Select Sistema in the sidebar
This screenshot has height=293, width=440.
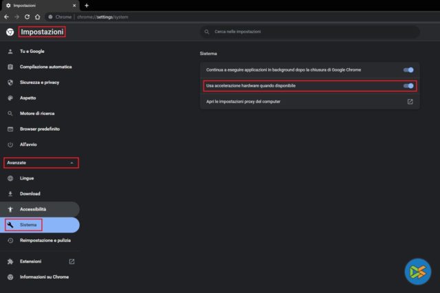[x=28, y=225]
